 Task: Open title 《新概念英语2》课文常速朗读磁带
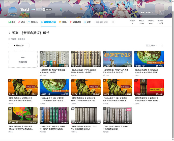115,99
